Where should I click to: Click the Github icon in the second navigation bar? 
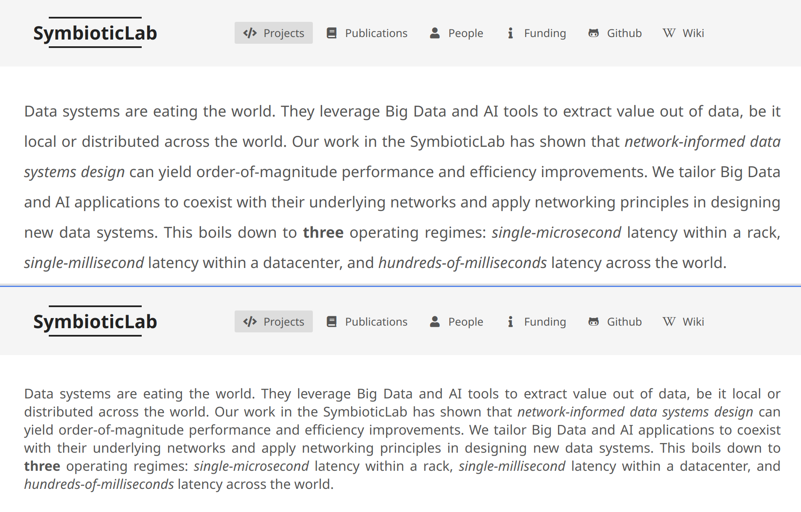point(594,321)
